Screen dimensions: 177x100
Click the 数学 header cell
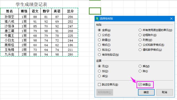(x=46, y=11)
